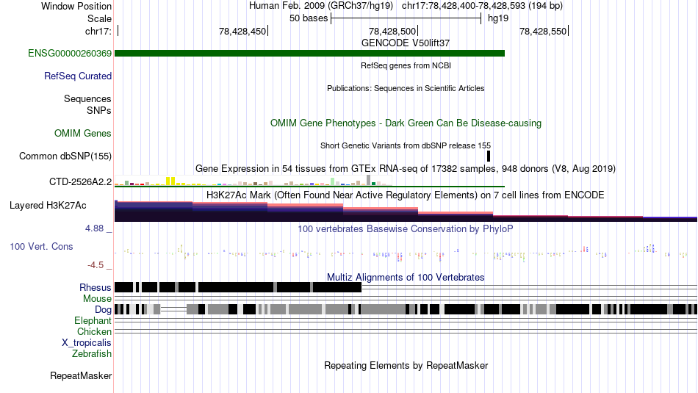Click the layered H3K27Ac signal graph

pyautogui.click(x=406, y=211)
